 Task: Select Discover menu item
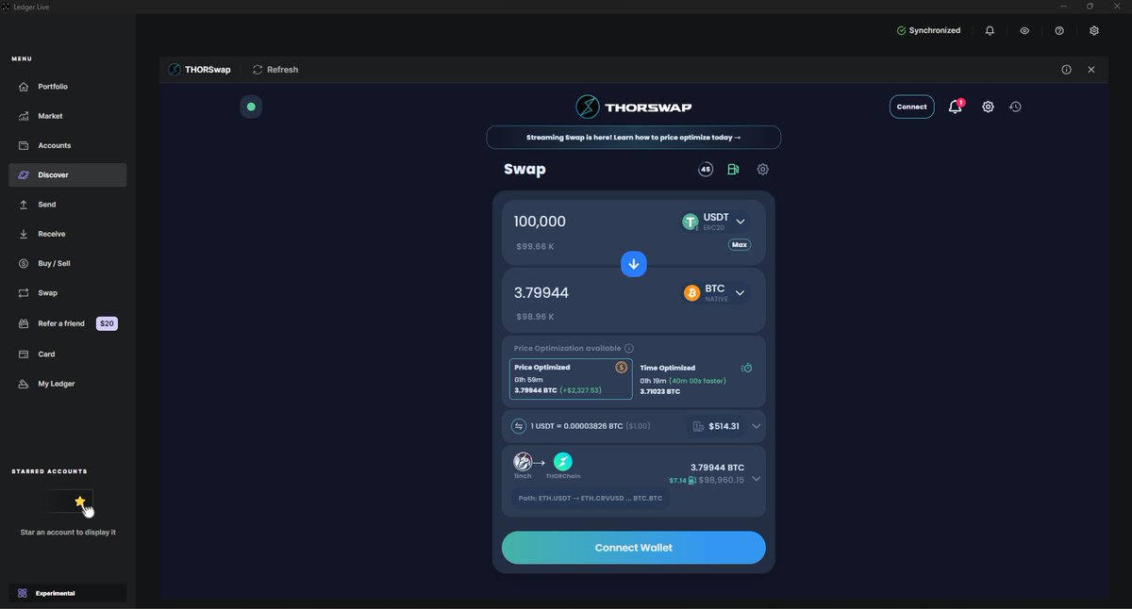[67, 174]
